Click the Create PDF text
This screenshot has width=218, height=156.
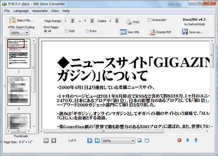tap(163, 32)
